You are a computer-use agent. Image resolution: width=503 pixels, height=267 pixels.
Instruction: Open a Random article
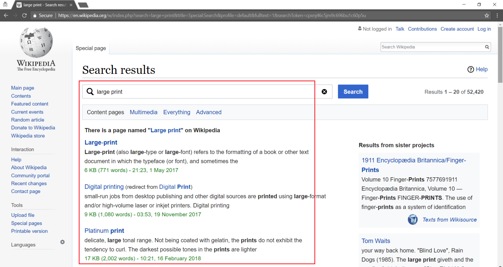28,120
